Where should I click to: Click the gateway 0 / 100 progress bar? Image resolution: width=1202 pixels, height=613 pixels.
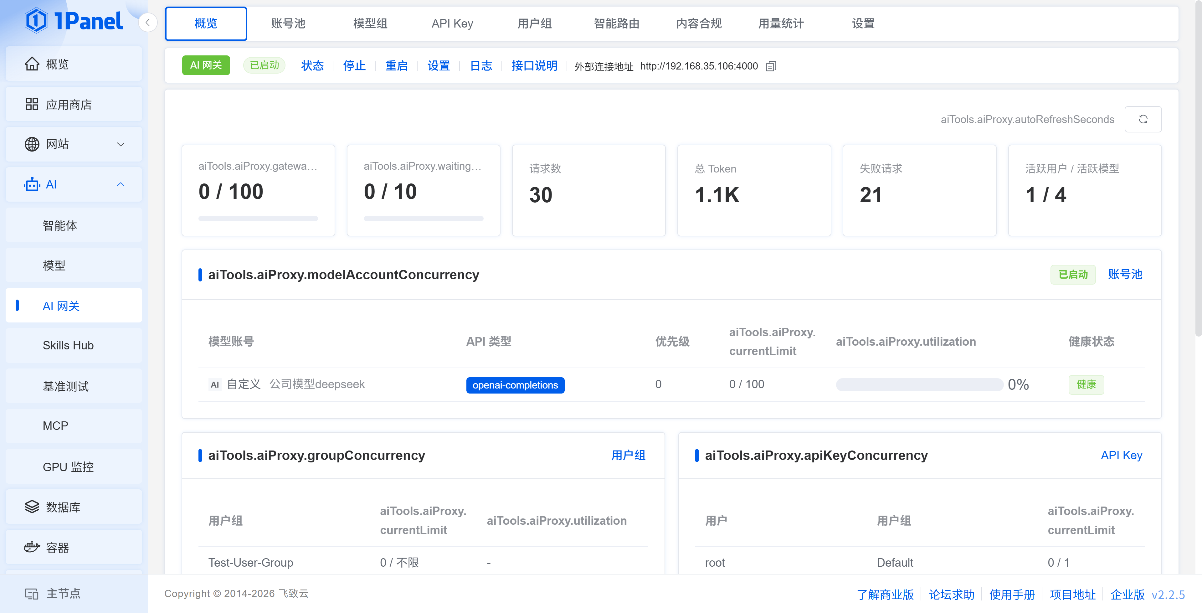(258, 219)
